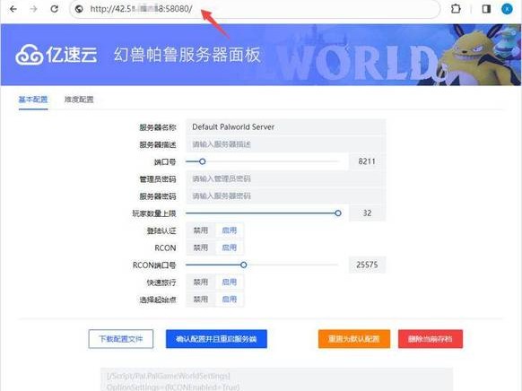Select 禁用 for 选择起始点

201,300
